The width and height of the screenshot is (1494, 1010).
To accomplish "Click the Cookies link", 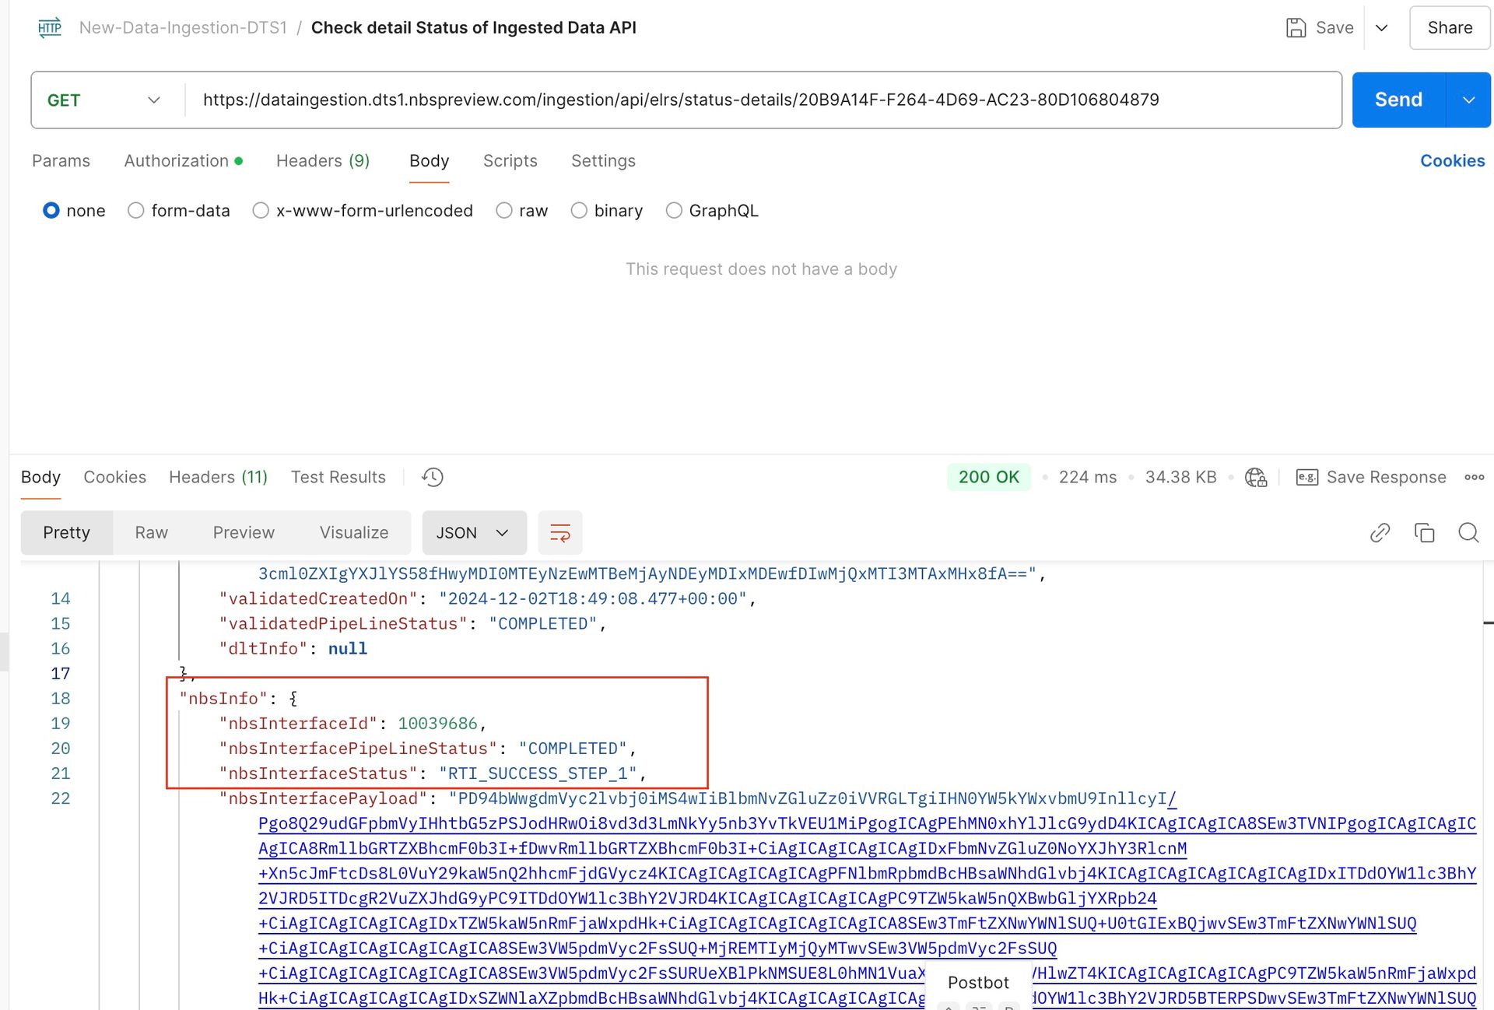I will click(x=1452, y=161).
